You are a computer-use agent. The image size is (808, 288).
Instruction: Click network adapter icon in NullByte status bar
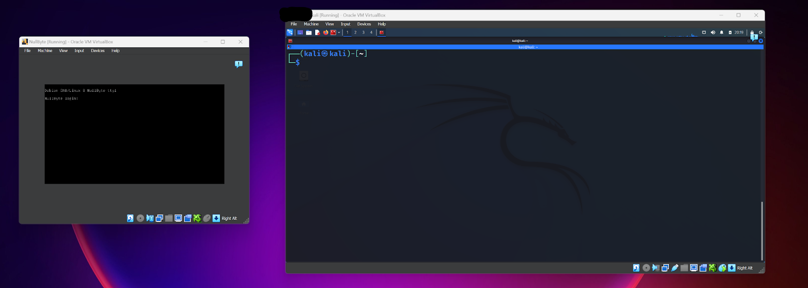pyautogui.click(x=159, y=218)
